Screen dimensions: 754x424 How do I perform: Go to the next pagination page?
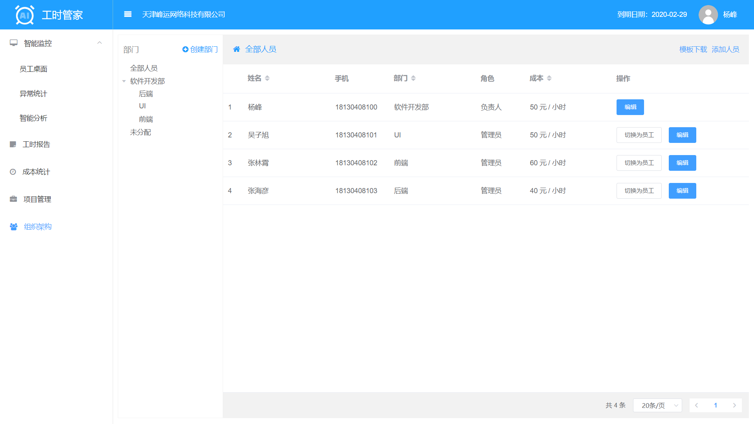[734, 406]
